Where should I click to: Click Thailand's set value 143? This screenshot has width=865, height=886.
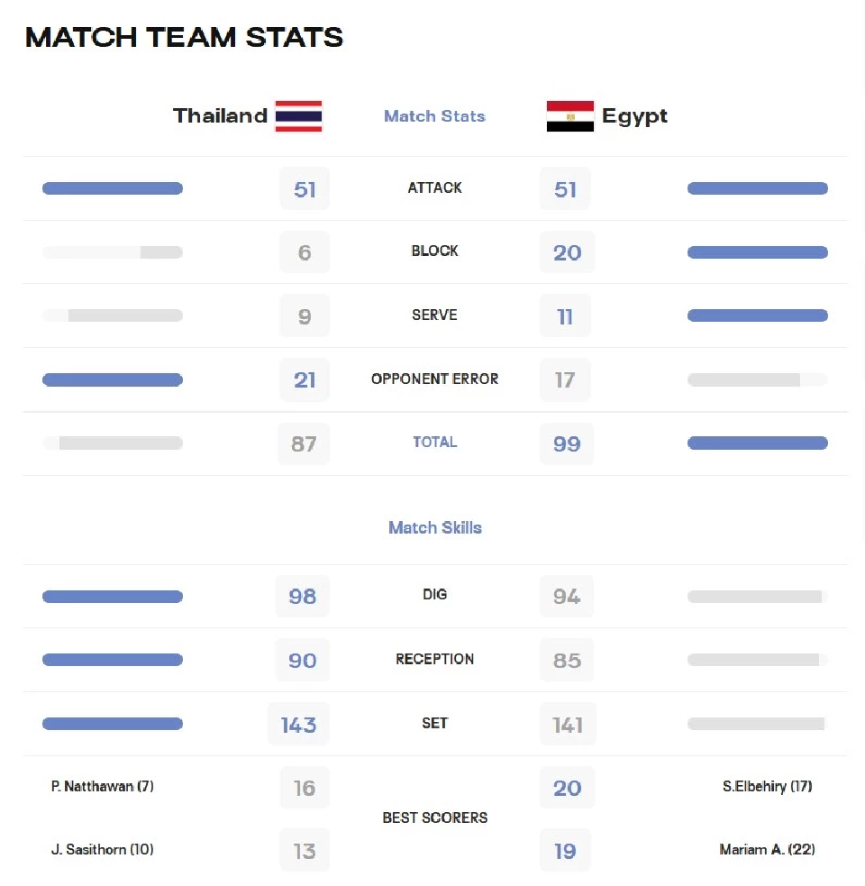(298, 725)
